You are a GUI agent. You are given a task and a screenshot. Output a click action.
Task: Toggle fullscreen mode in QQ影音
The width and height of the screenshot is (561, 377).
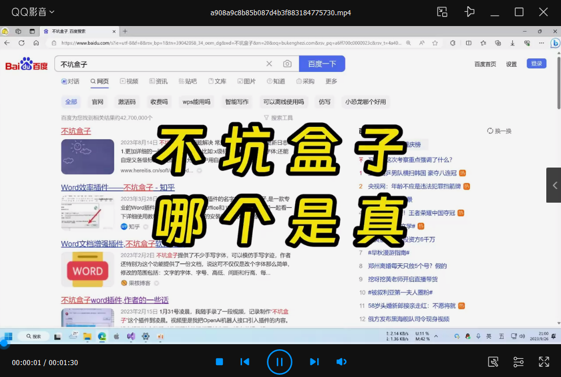[x=544, y=362]
